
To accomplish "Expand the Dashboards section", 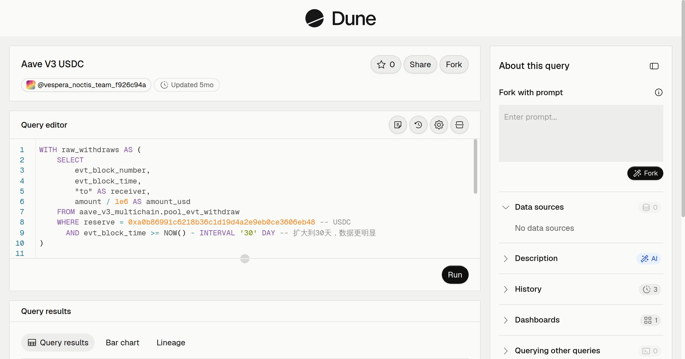I will pyautogui.click(x=505, y=320).
